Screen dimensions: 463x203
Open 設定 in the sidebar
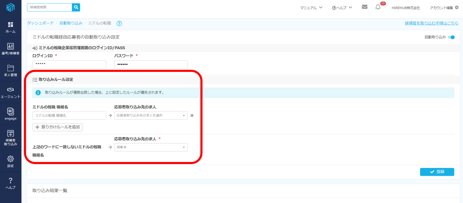pyautogui.click(x=11, y=161)
